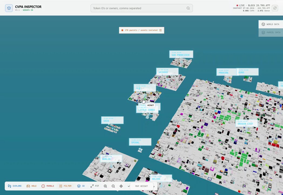Screen dimensions: 283x195
Task: Expand the World Data panel
Action: pyautogui.click(x=271, y=24)
